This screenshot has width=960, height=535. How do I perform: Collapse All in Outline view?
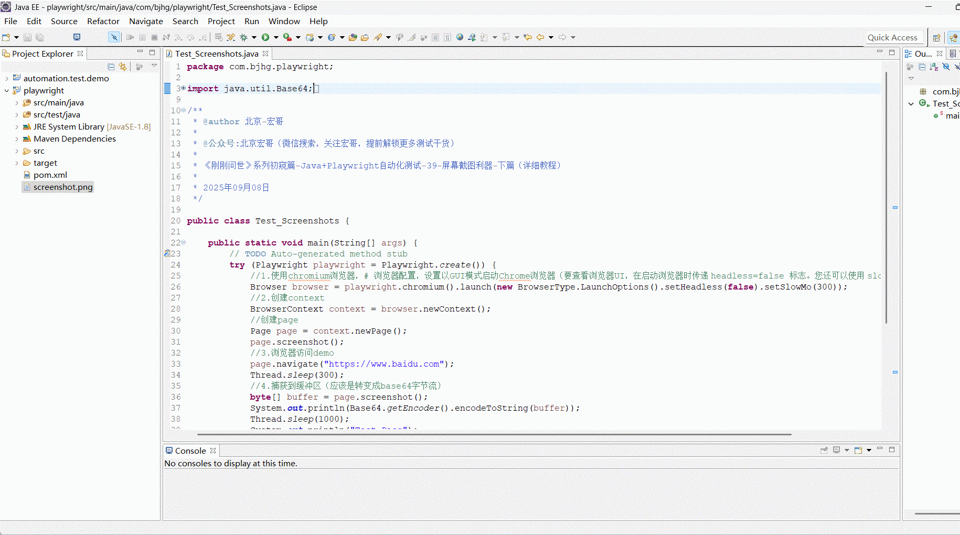tap(922, 67)
